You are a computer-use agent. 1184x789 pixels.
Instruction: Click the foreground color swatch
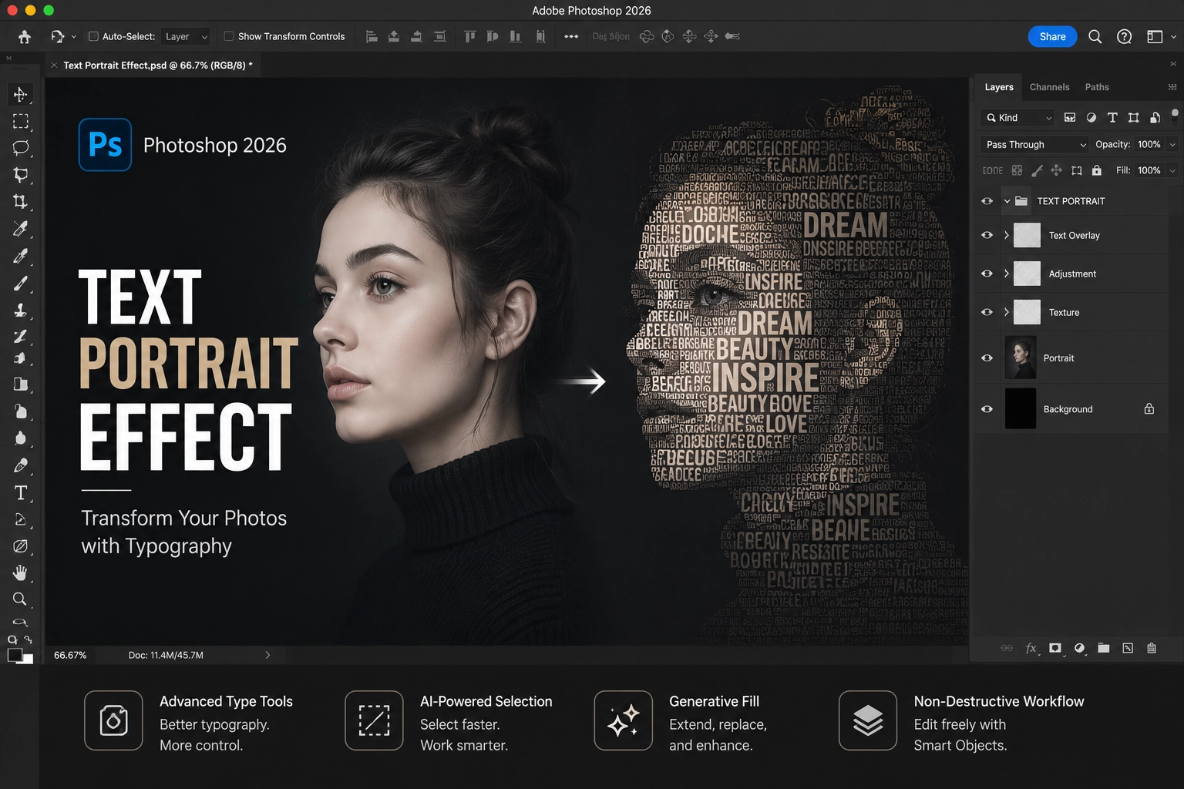click(14, 654)
